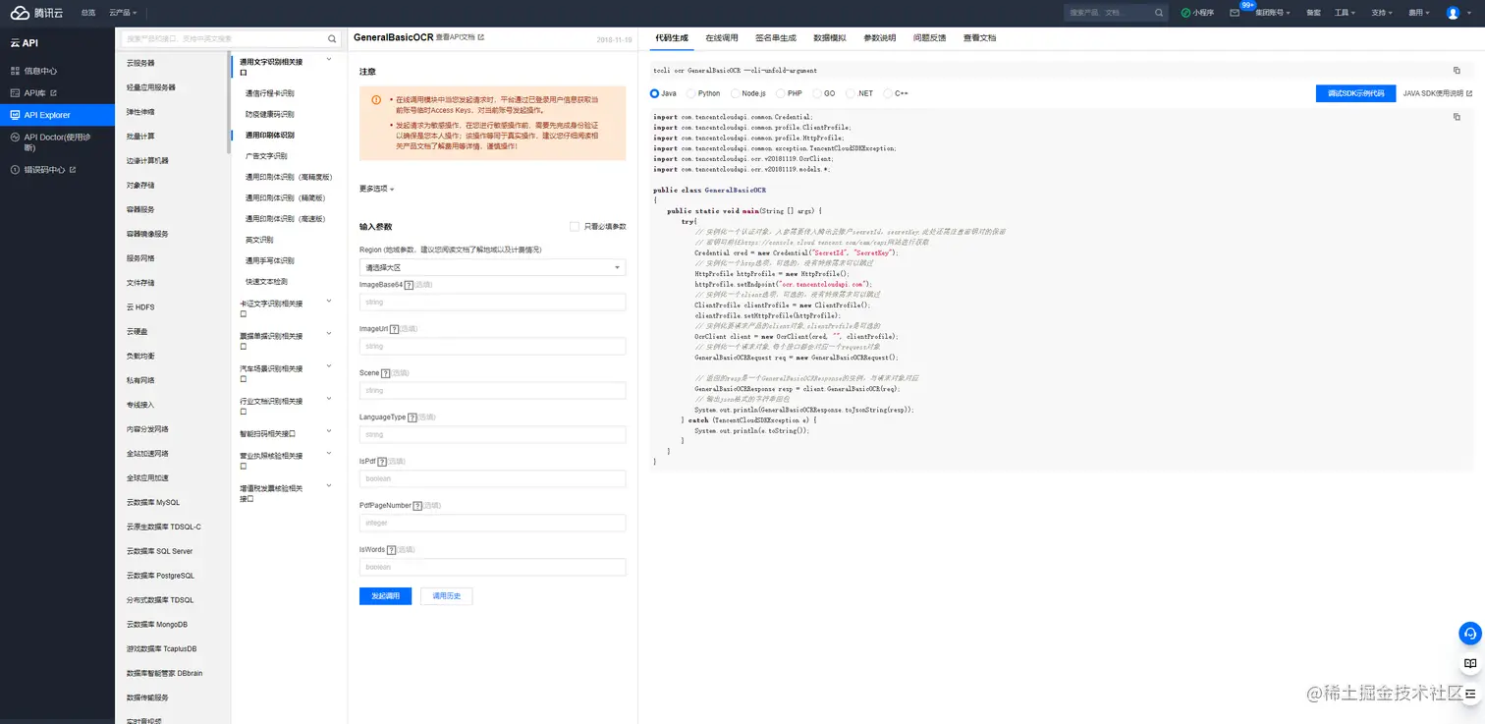Click the Tencent Cloud logo
Image resolution: width=1485 pixels, height=724 pixels.
pyautogui.click(x=34, y=13)
